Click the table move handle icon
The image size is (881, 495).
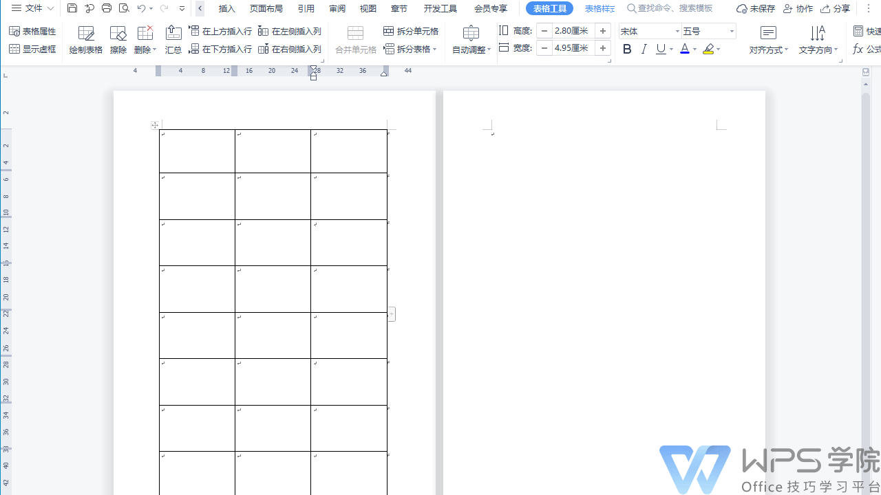155,125
